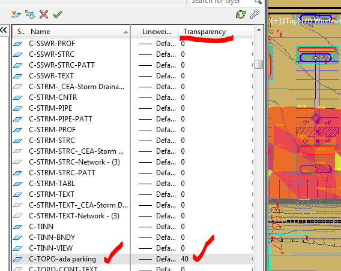Screen dimensions: 341x271
Task: Click status icon of C-STRM-TEXT-Network - (3)
Action: tap(17, 216)
